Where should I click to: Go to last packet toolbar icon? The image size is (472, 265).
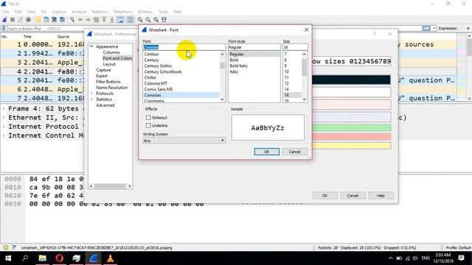111,20
